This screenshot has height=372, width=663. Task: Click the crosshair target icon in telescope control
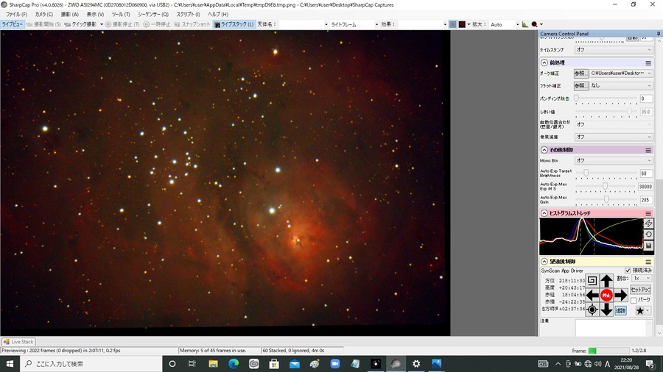click(592, 310)
